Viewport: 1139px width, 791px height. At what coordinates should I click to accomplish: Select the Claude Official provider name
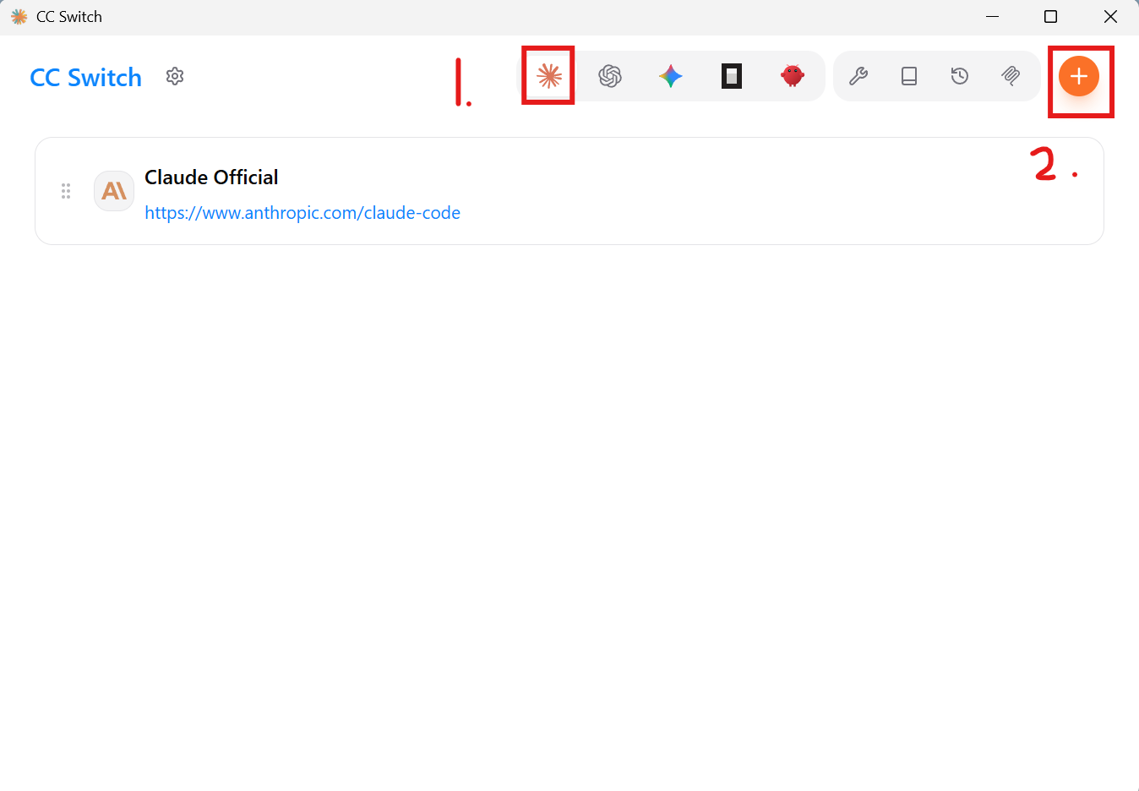click(x=211, y=177)
